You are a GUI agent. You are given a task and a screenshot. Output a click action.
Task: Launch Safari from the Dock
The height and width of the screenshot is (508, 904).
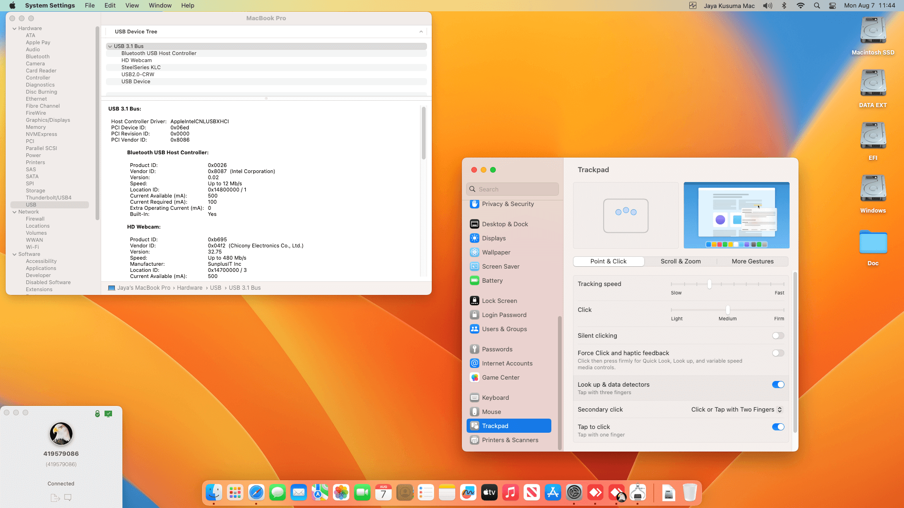[256, 492]
